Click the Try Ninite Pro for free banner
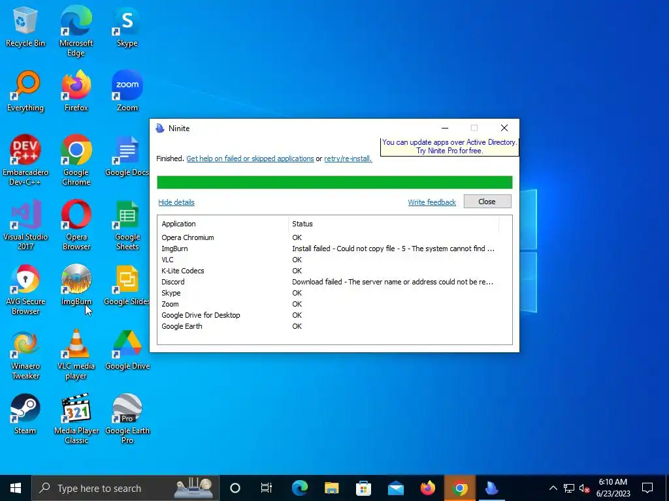 click(x=449, y=147)
